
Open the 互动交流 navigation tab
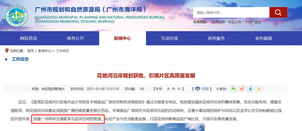pyautogui.click(x=169, y=38)
